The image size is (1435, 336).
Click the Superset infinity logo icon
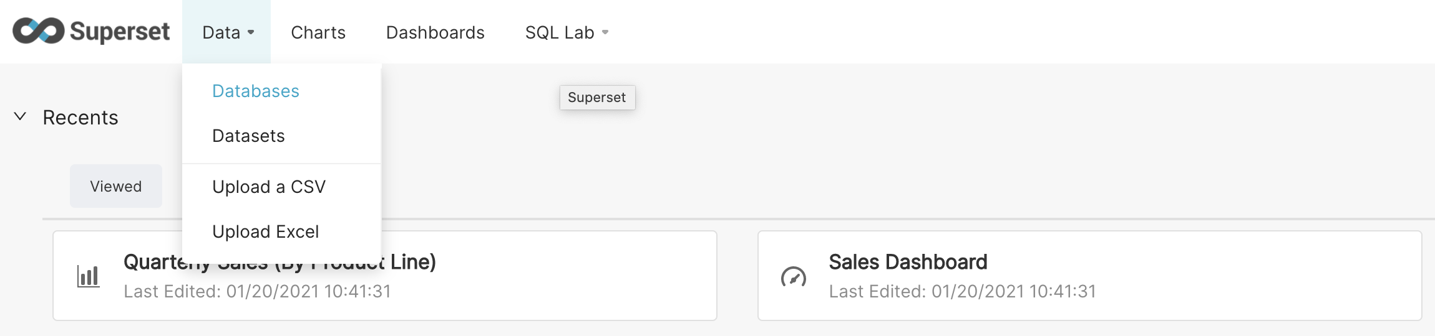click(x=39, y=31)
